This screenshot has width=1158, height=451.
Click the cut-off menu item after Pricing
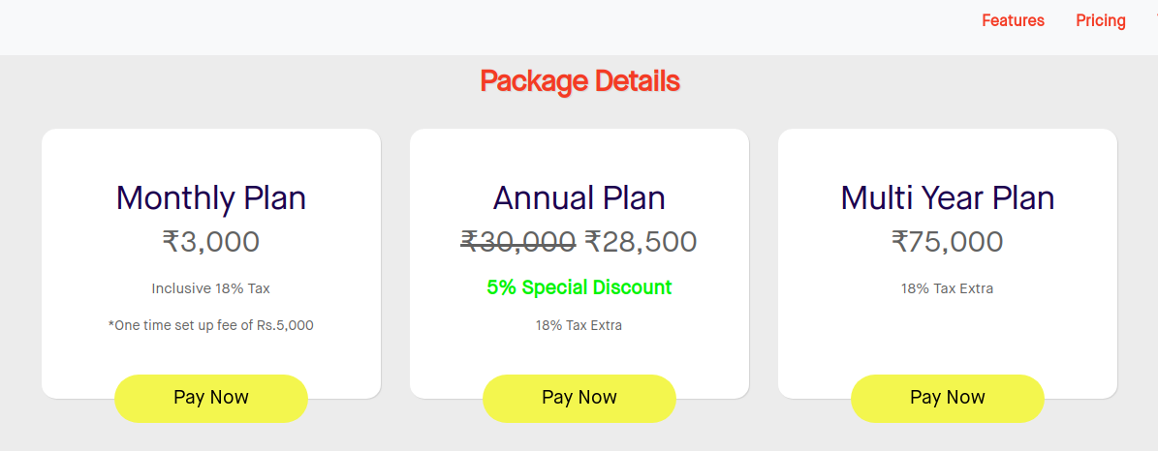coord(1154,20)
